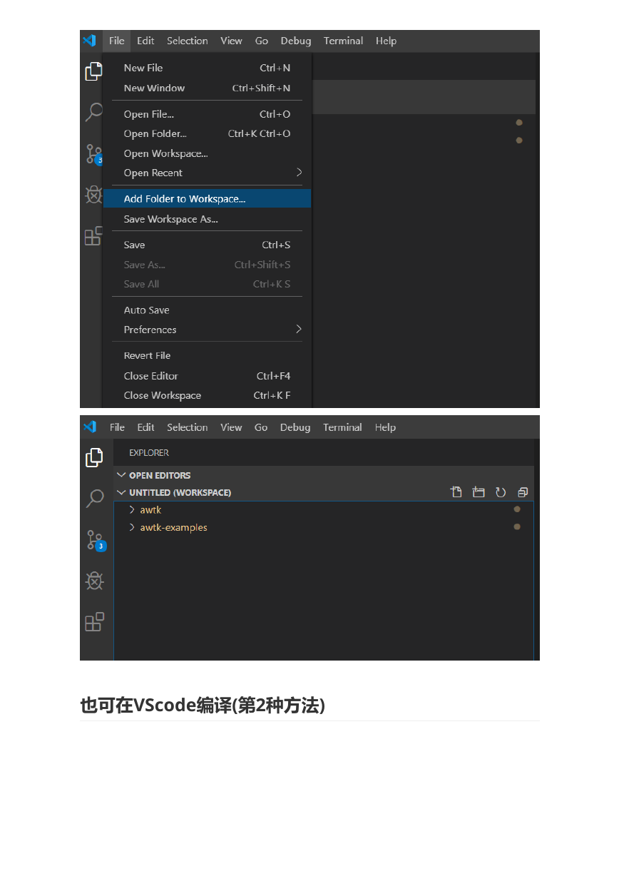Open File menu in the Explorer-panel window

117,427
